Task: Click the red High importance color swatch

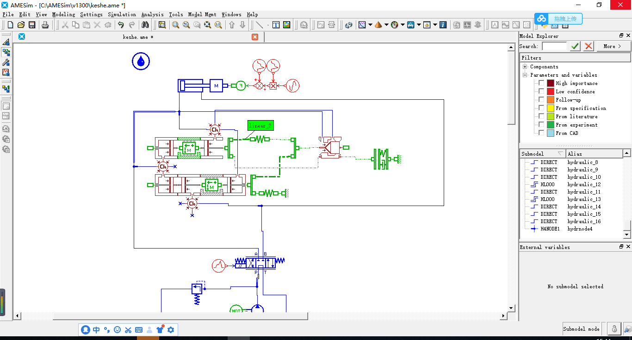Action: [x=551, y=83]
